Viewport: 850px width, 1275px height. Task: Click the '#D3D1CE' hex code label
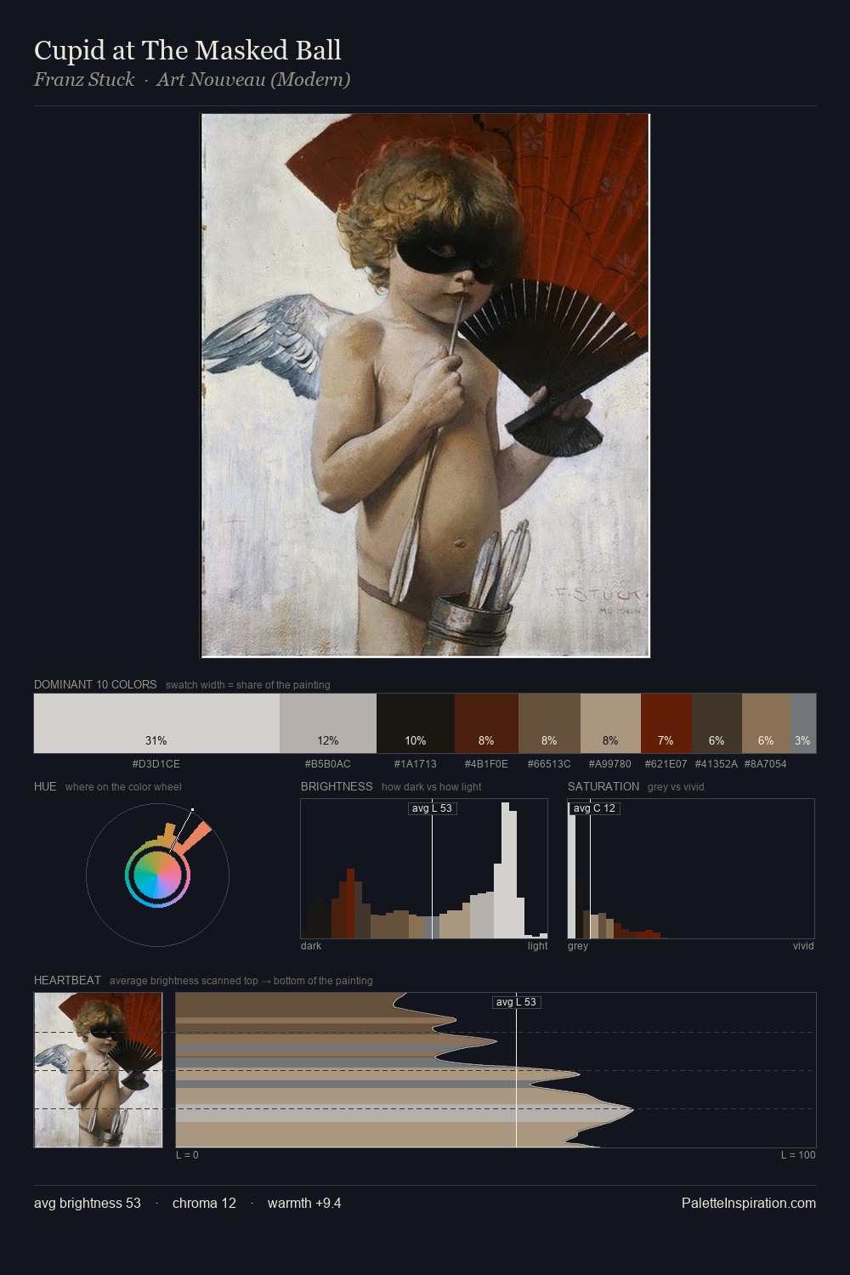(x=156, y=764)
